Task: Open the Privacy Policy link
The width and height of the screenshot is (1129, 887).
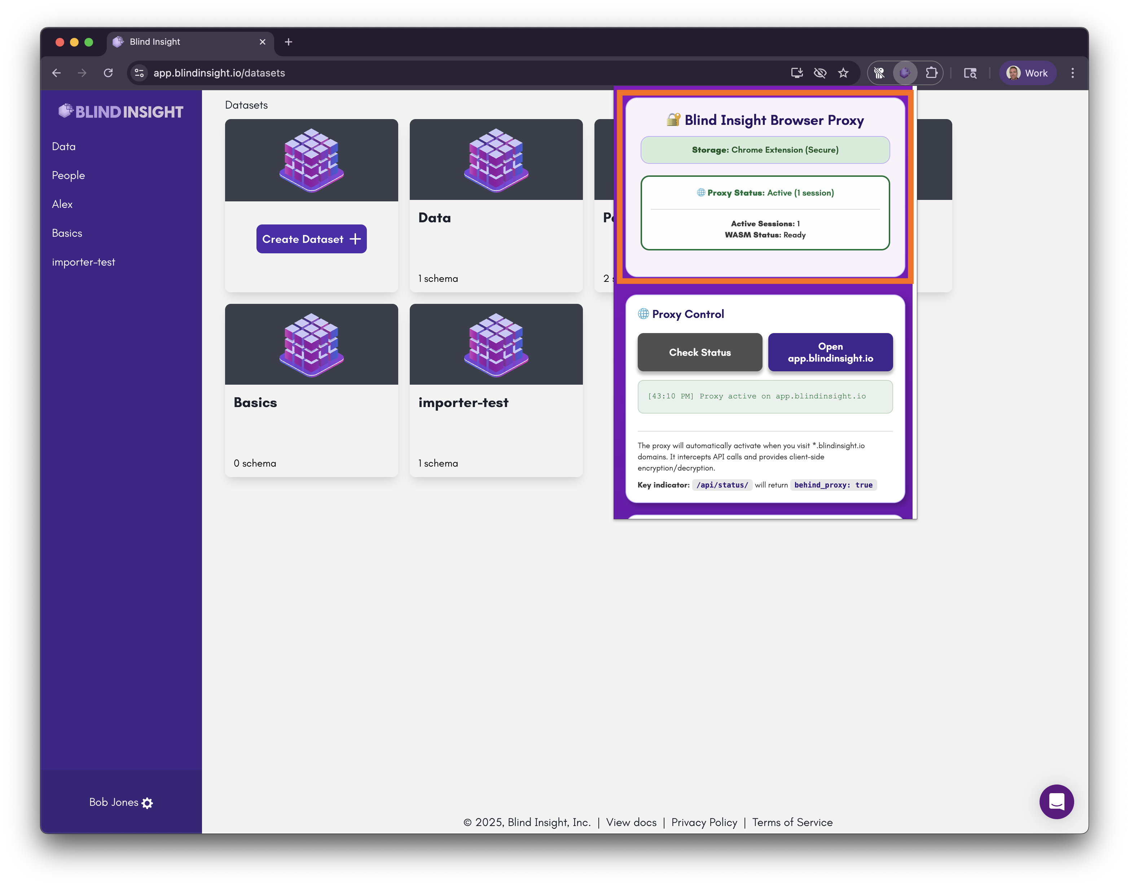Action: (x=704, y=823)
